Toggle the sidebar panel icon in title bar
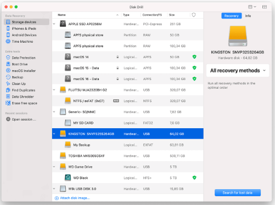 pos(265,7)
